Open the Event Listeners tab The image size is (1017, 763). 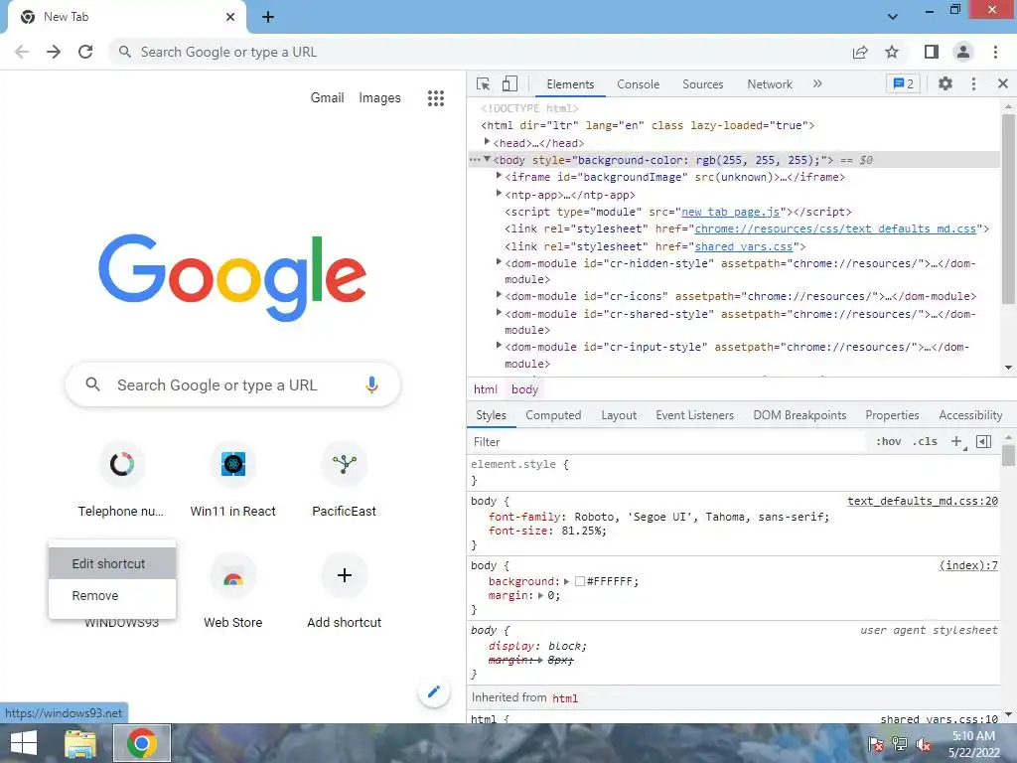click(x=694, y=415)
